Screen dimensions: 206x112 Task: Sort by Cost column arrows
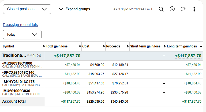pos(104,46)
